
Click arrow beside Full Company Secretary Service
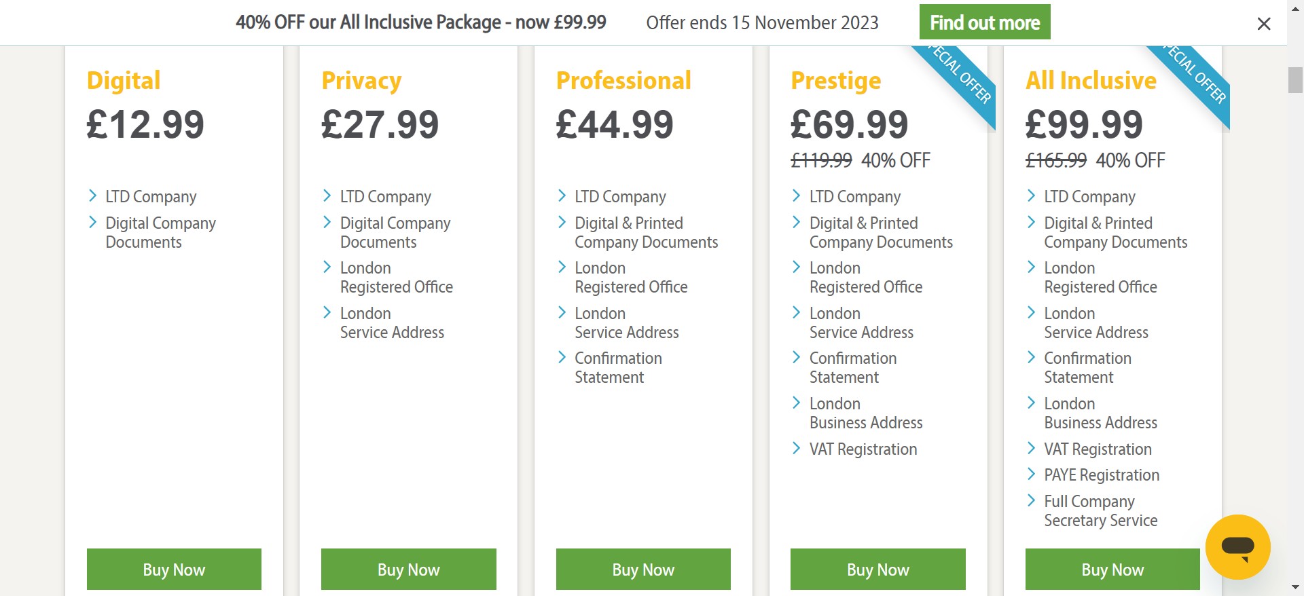click(1031, 501)
